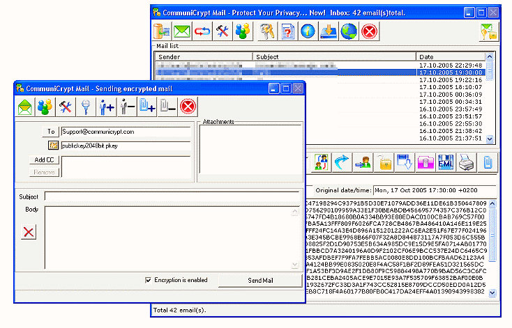Click the red X circle icon in main window toolbar

pyautogui.click(x=369, y=31)
